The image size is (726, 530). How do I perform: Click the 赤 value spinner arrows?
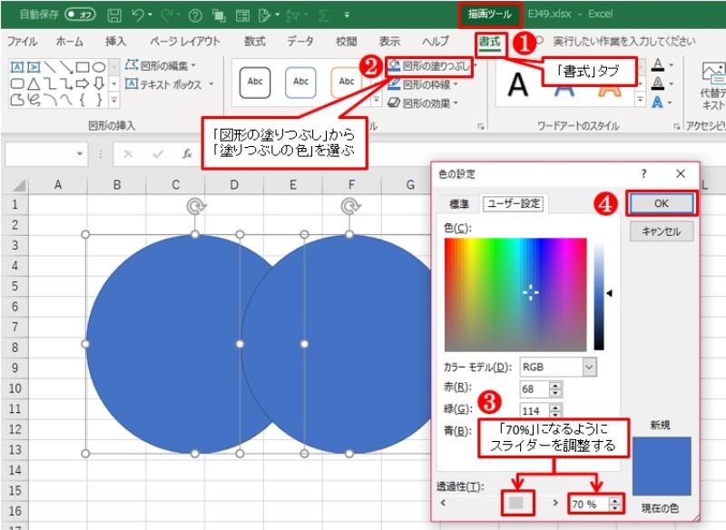(x=555, y=388)
